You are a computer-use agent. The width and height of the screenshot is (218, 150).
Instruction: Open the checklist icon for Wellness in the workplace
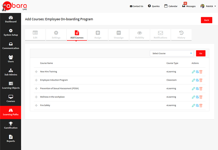pos(197,97)
